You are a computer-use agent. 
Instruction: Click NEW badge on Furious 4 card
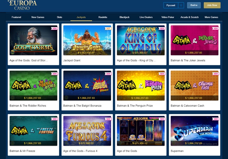coord(108,119)
